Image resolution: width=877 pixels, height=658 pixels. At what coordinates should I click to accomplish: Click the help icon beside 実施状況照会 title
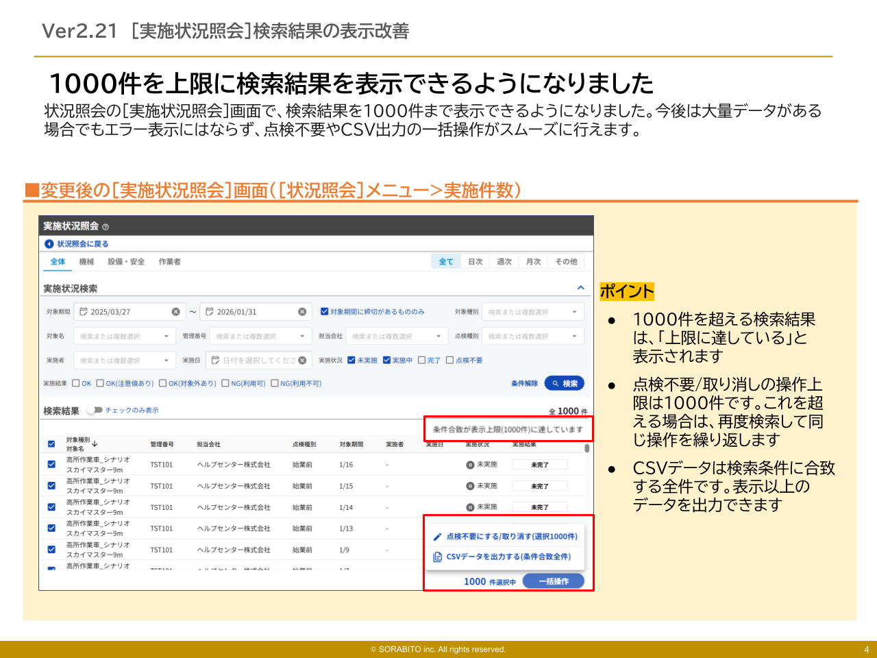click(106, 227)
